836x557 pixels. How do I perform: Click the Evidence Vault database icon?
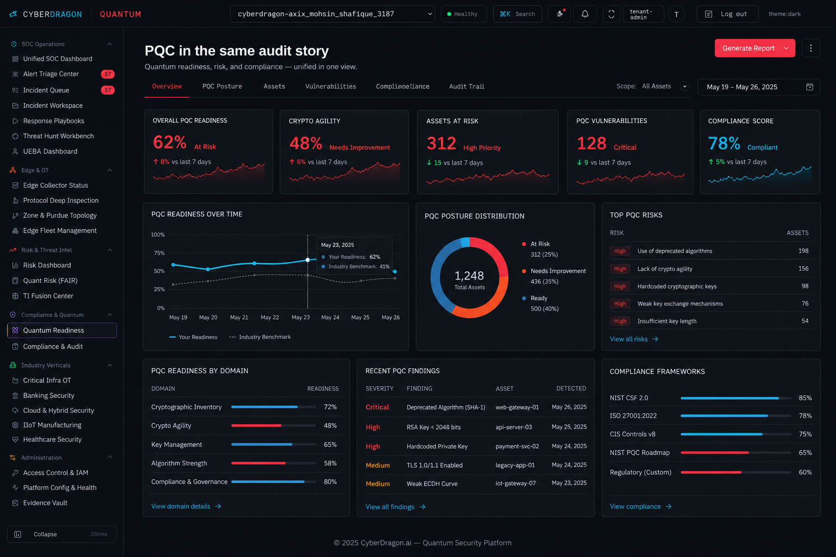(15, 503)
